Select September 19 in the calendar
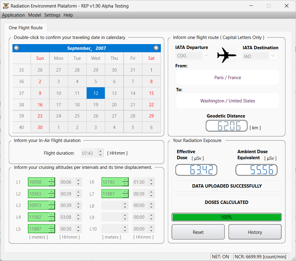 coord(96,105)
